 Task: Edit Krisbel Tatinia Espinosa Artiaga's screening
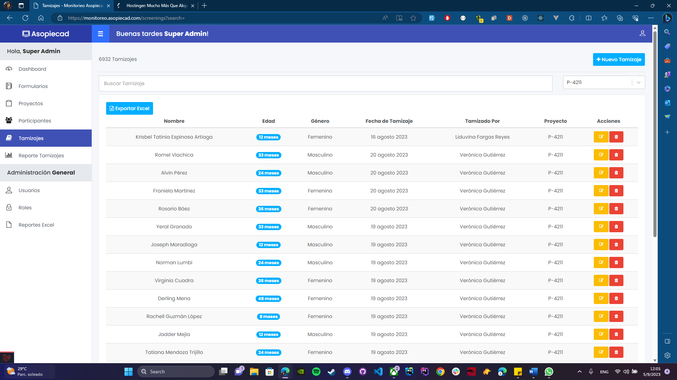click(x=601, y=137)
